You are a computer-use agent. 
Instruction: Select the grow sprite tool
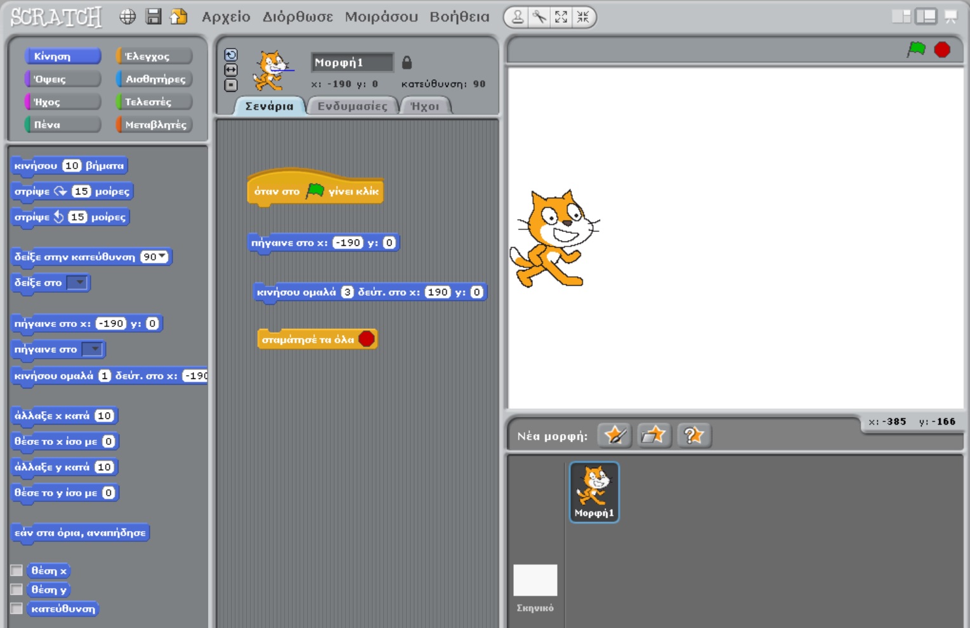pyautogui.click(x=561, y=17)
